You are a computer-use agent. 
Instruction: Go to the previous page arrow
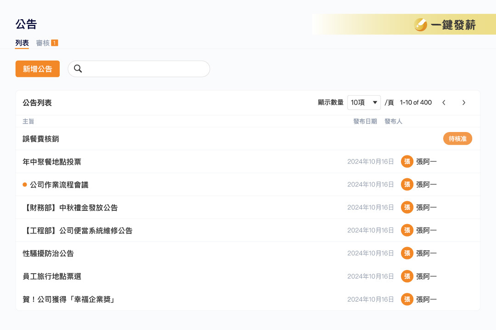444,103
